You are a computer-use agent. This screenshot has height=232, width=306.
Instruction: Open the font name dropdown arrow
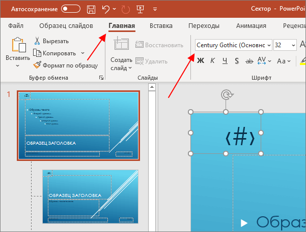[x=269, y=45]
